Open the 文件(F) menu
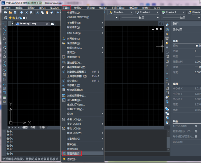This screenshot has height=163, width=201. (7, 8)
